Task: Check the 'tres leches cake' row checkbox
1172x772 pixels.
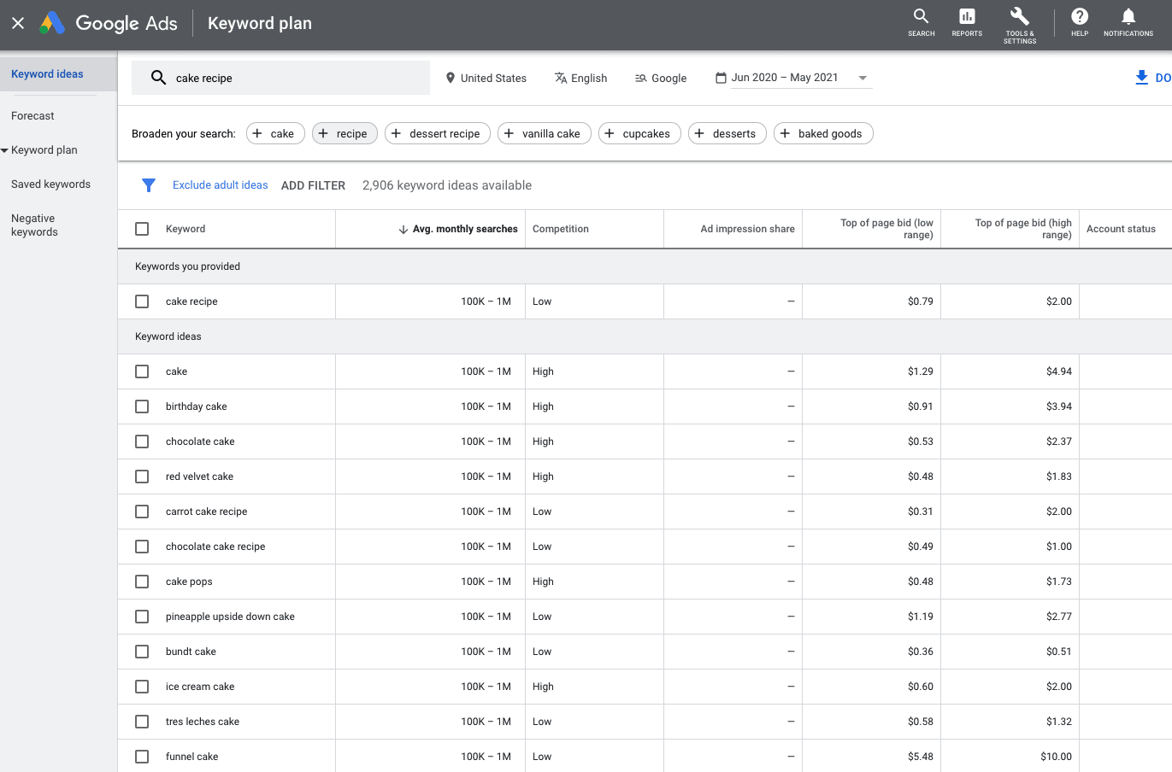Action: tap(142, 722)
